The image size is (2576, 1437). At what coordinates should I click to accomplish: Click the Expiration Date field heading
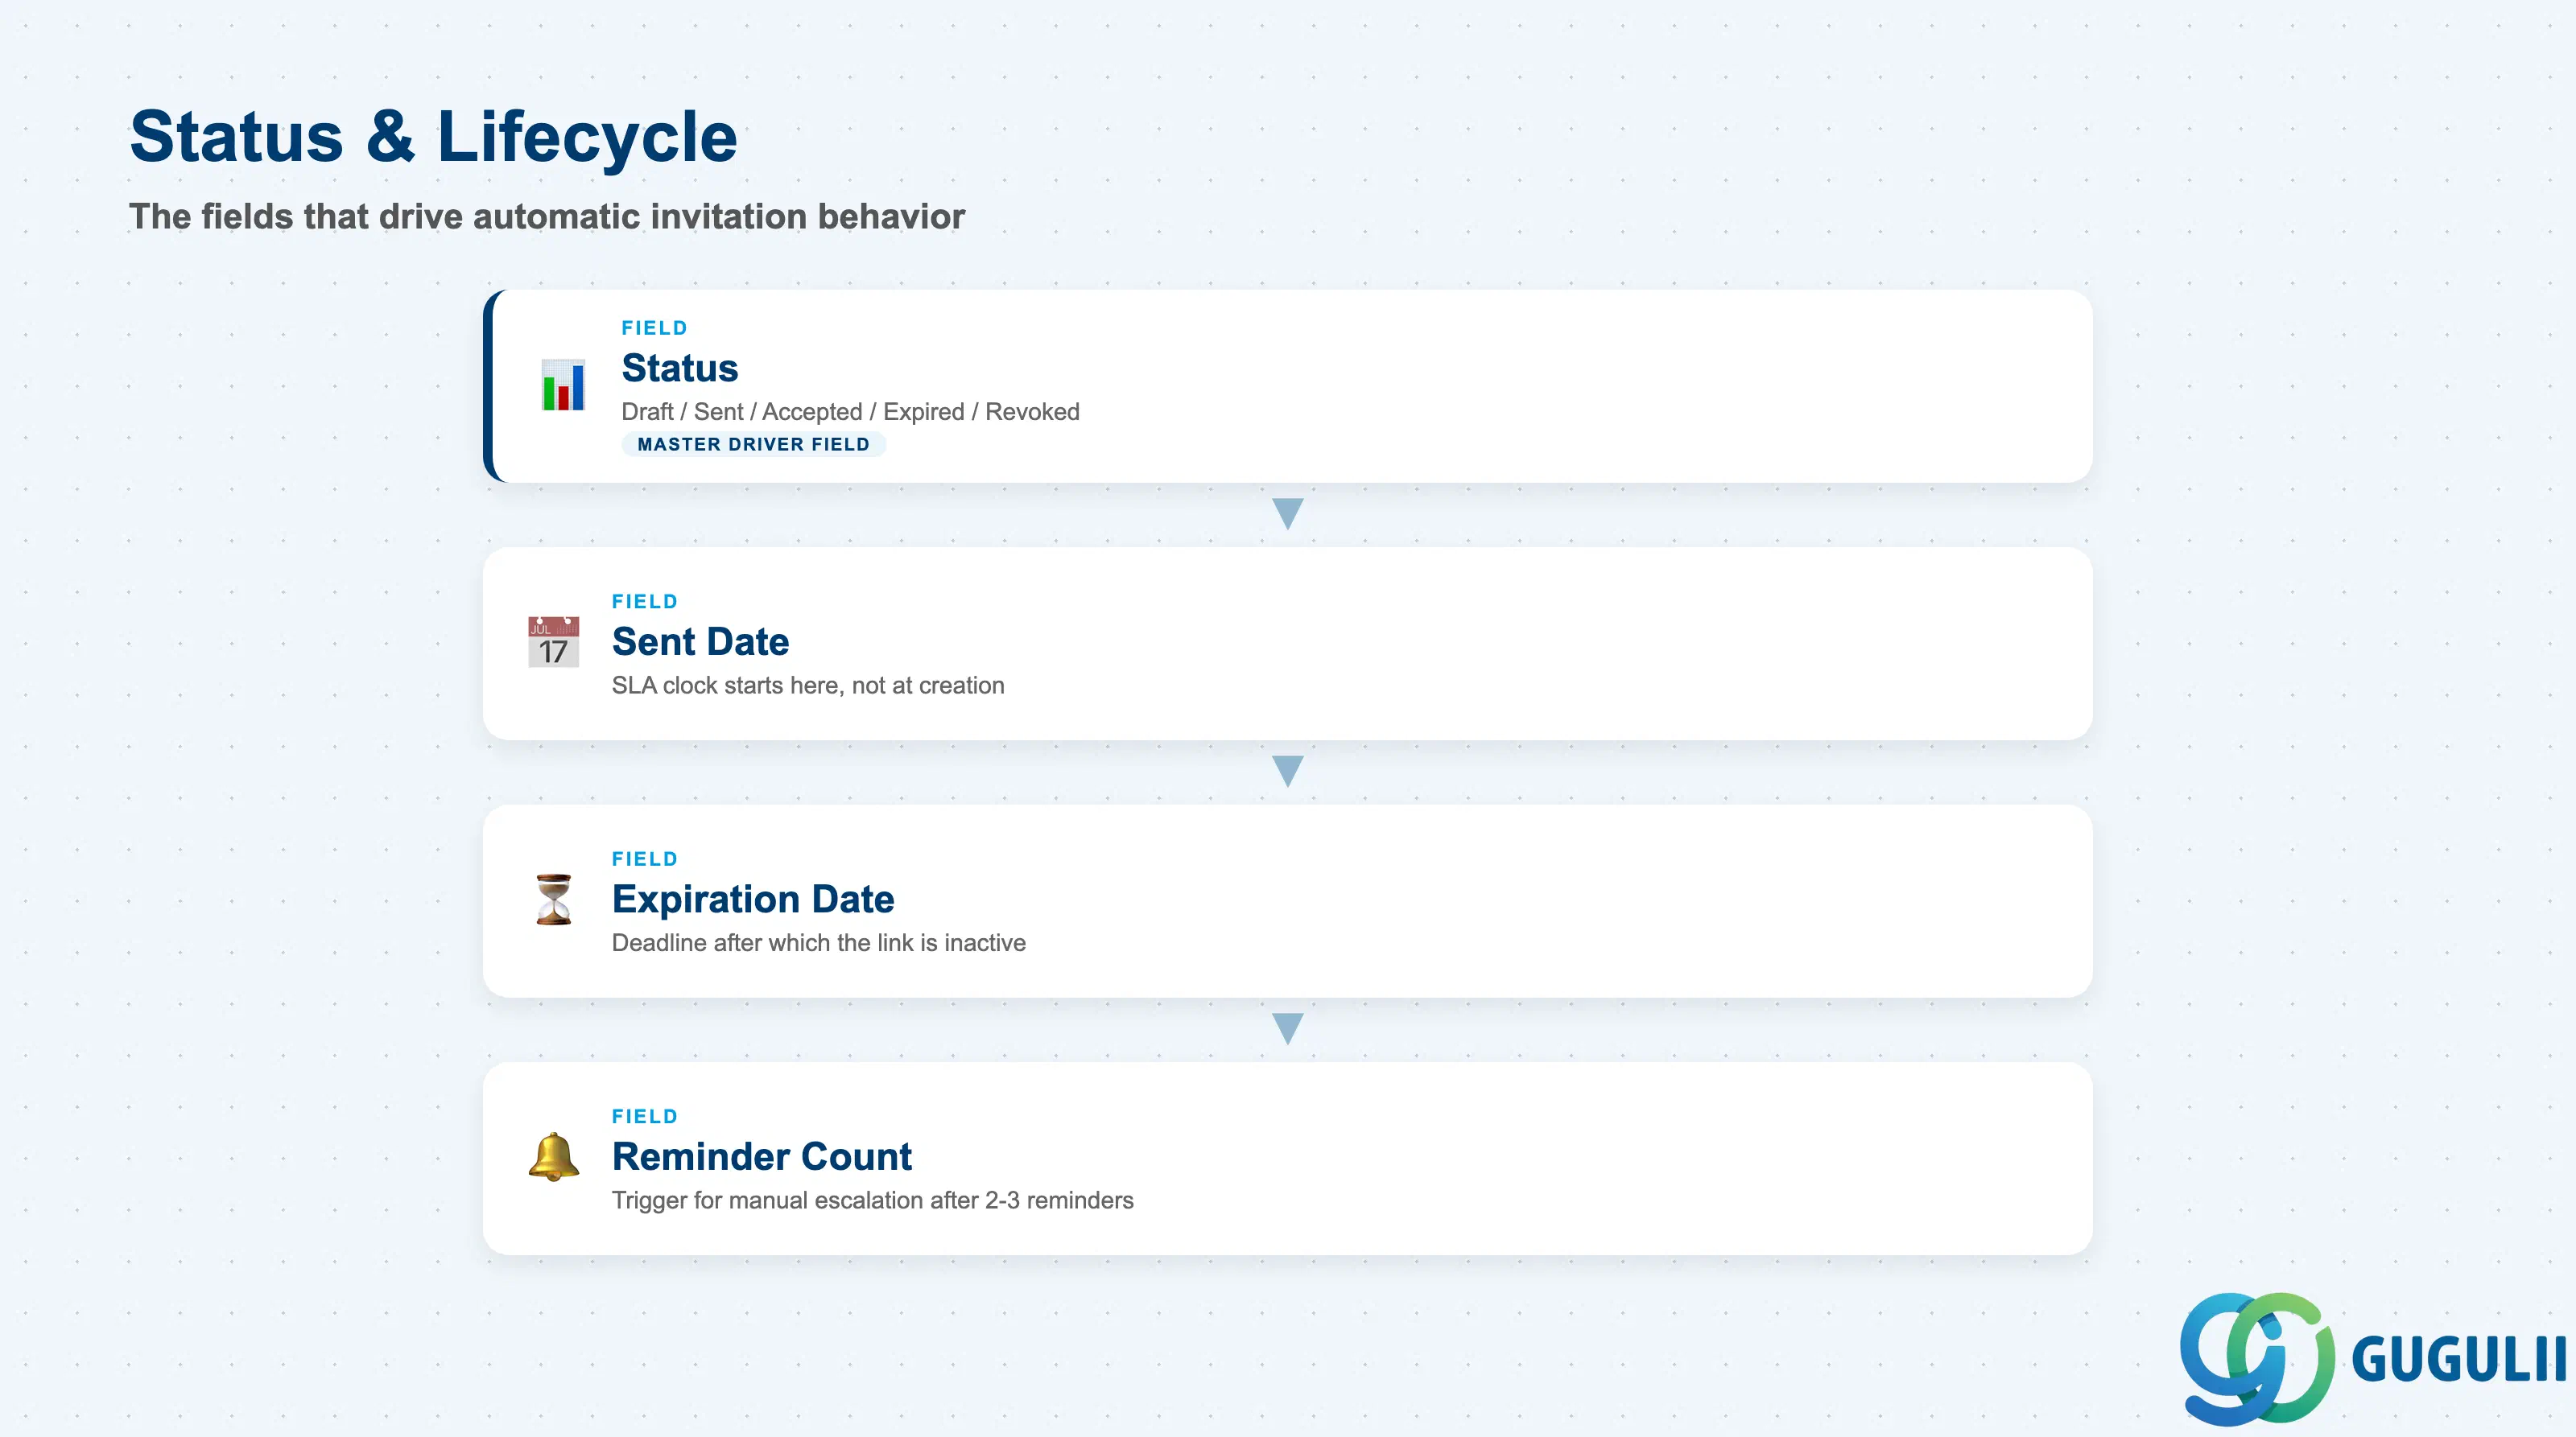(x=753, y=900)
